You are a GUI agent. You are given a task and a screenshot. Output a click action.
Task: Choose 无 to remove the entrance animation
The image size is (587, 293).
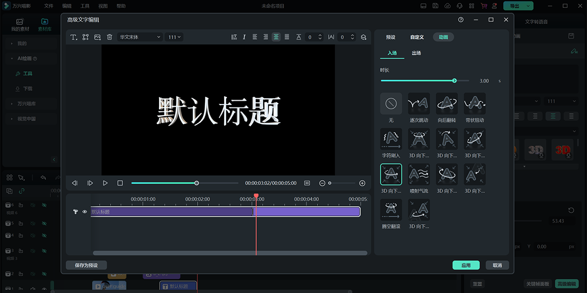(x=391, y=103)
